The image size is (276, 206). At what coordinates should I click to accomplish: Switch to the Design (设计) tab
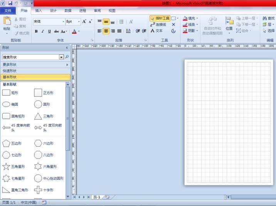(53, 11)
